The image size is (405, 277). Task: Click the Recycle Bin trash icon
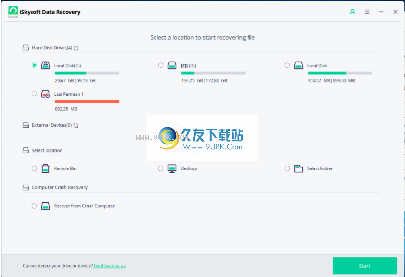coord(45,168)
